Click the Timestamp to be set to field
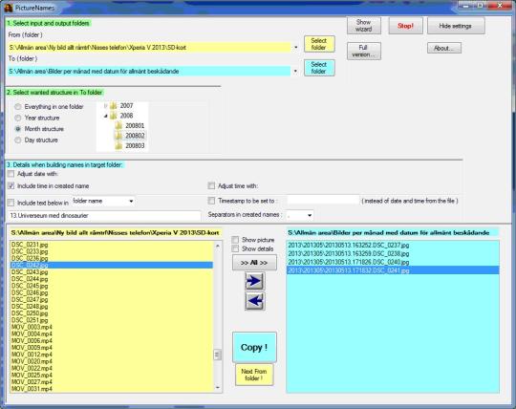The width and height of the screenshot is (516, 409). (323, 201)
